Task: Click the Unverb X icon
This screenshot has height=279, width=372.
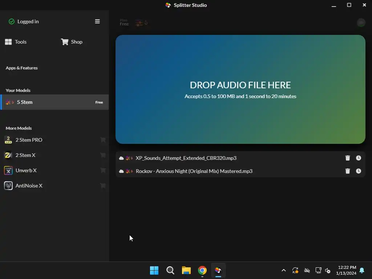Action: (x=8, y=170)
